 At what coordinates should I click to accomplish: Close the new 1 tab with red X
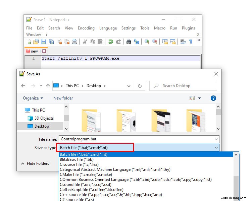(x=44, y=51)
